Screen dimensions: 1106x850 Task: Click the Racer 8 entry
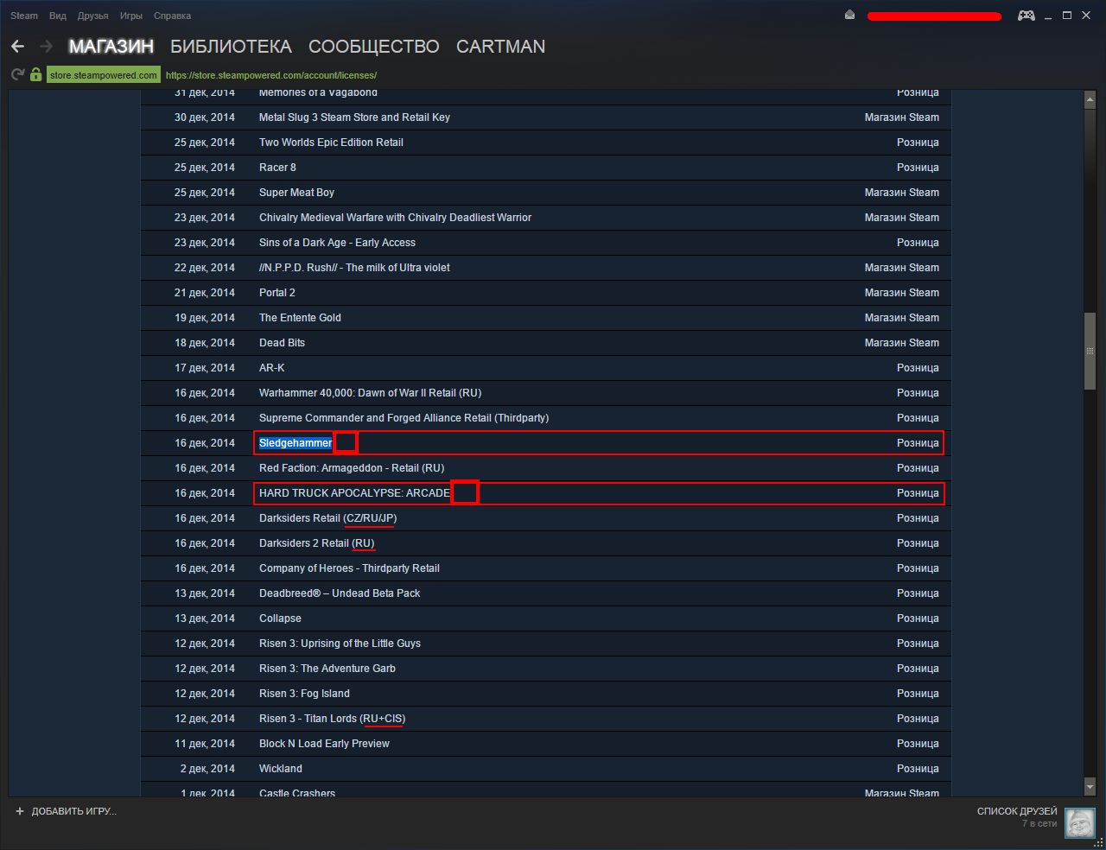(x=277, y=168)
